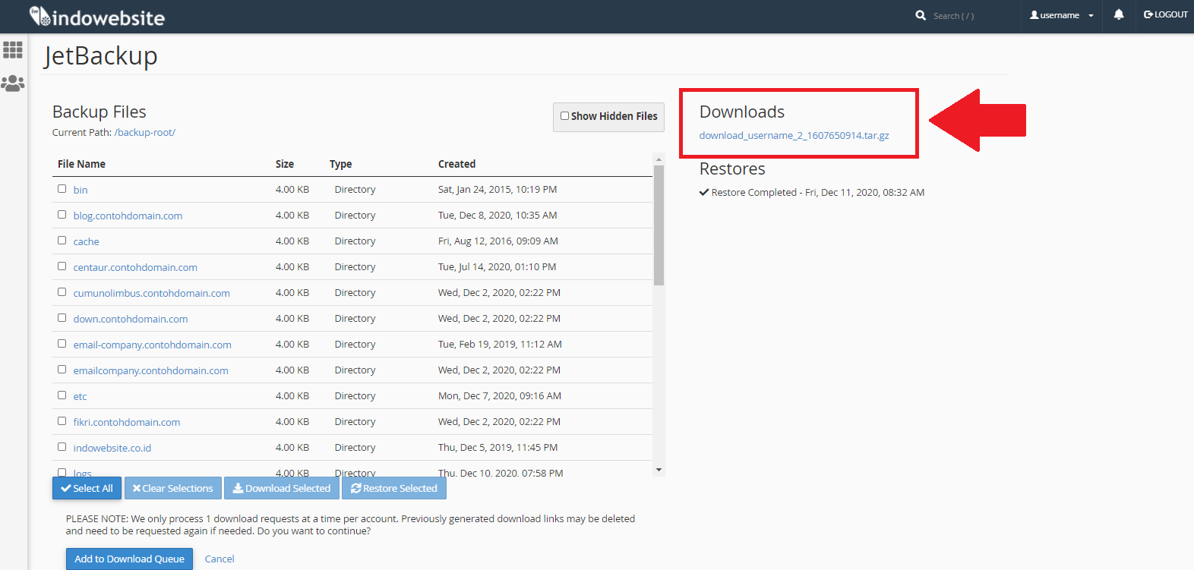Enable Show Hidden Files checkbox

point(564,116)
